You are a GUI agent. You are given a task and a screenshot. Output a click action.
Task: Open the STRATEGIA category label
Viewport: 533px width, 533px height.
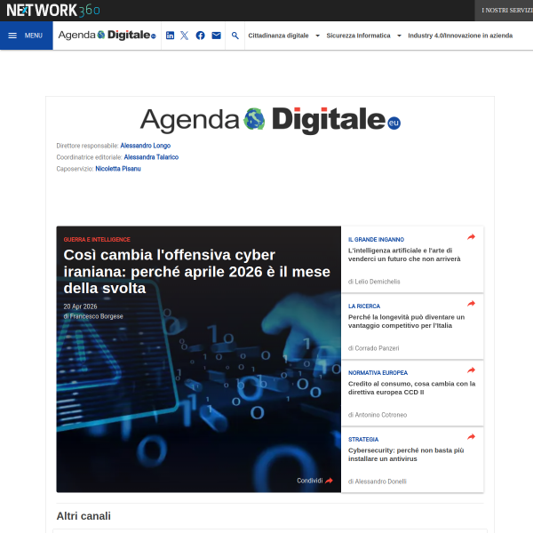point(363,439)
